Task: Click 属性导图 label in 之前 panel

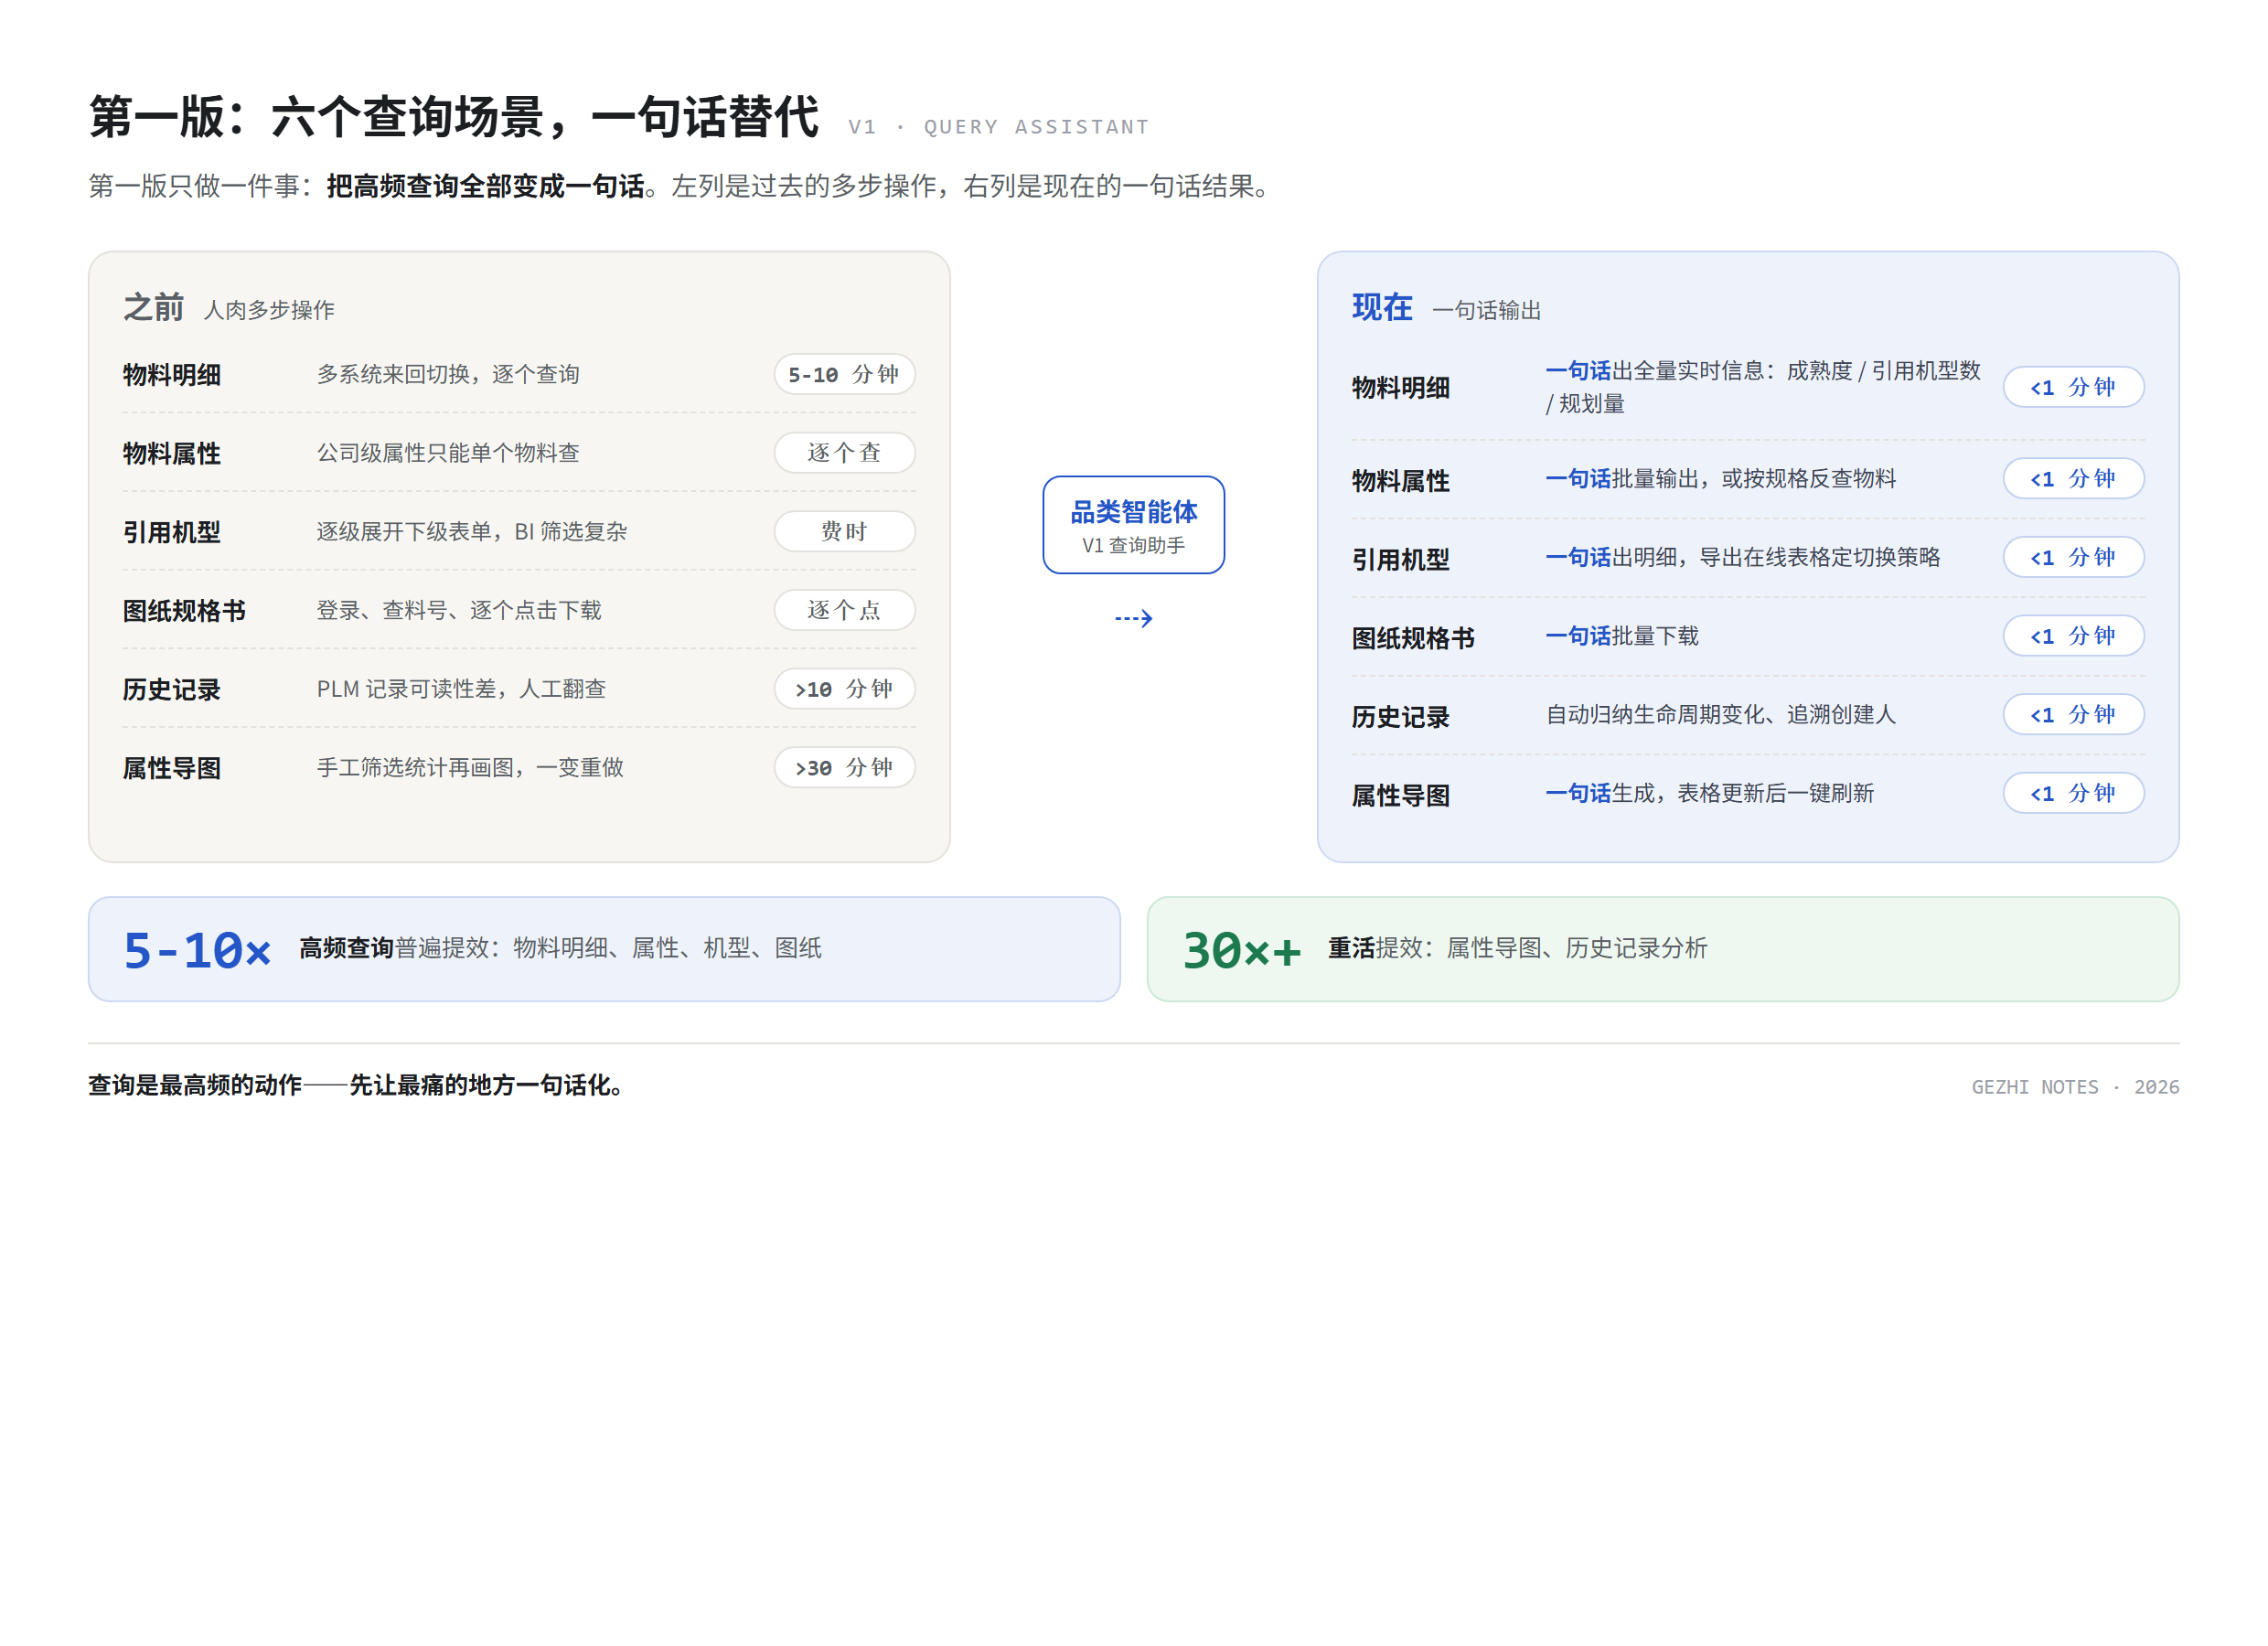Action: (x=172, y=768)
